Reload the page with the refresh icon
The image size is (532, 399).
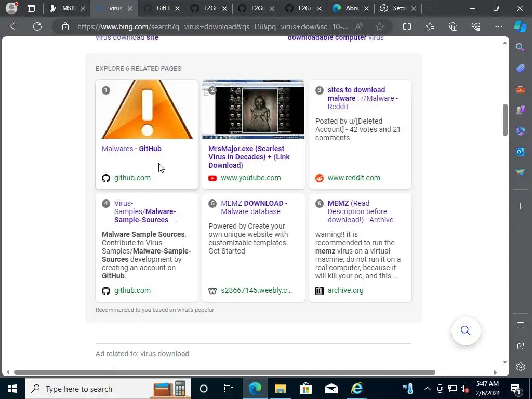tap(37, 26)
